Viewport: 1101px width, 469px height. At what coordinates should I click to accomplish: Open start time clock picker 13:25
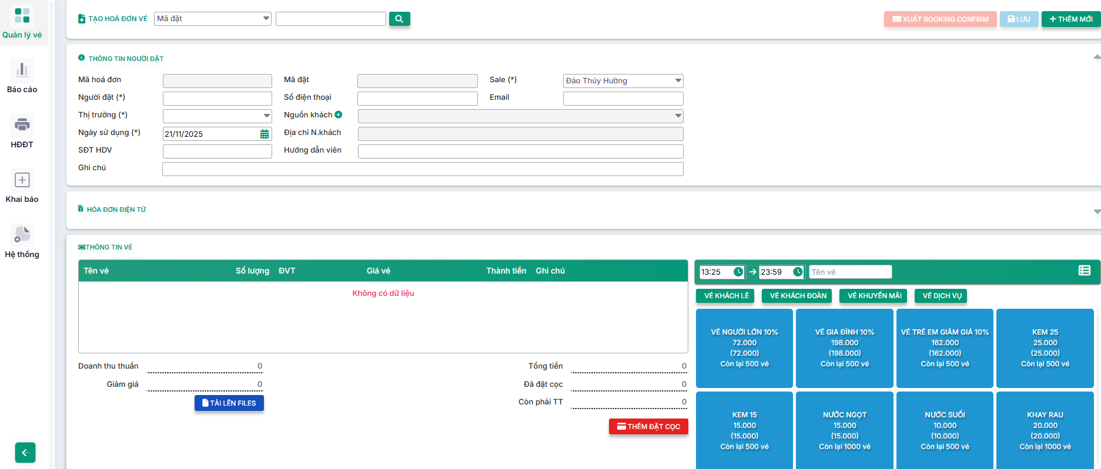pyautogui.click(x=738, y=272)
